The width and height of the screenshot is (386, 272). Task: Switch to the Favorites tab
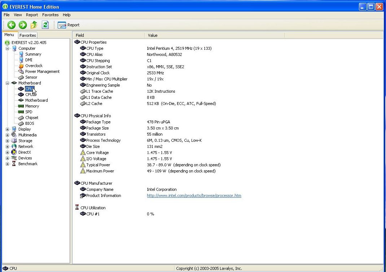tap(27, 35)
